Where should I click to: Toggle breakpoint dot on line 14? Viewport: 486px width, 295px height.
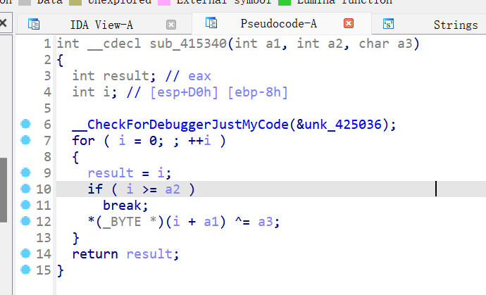point(26,253)
